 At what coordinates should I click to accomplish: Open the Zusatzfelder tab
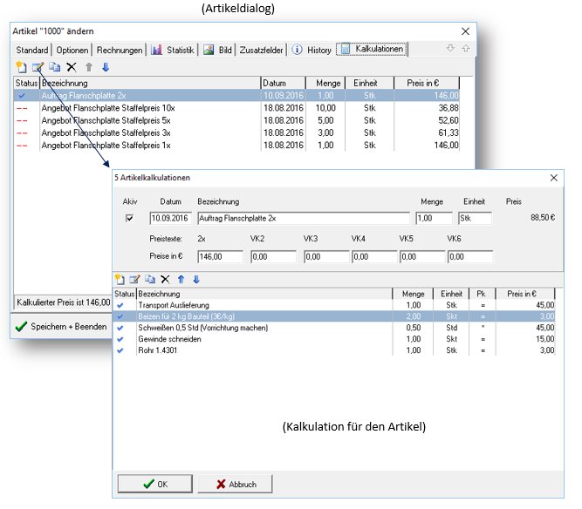click(x=261, y=50)
